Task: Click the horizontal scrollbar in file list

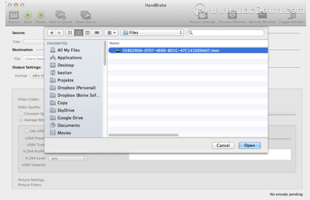Action: pyautogui.click(x=144, y=135)
